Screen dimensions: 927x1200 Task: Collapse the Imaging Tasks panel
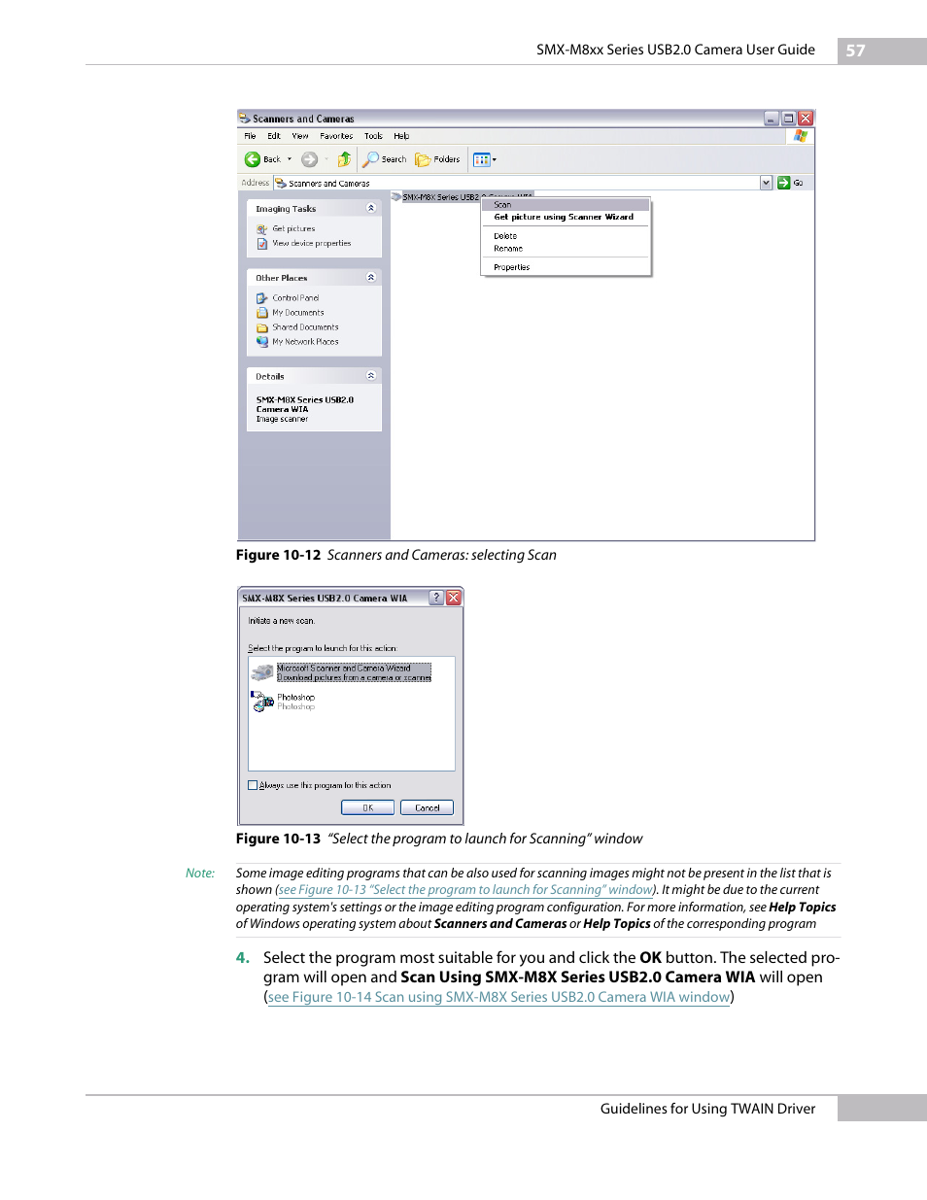[x=370, y=208]
